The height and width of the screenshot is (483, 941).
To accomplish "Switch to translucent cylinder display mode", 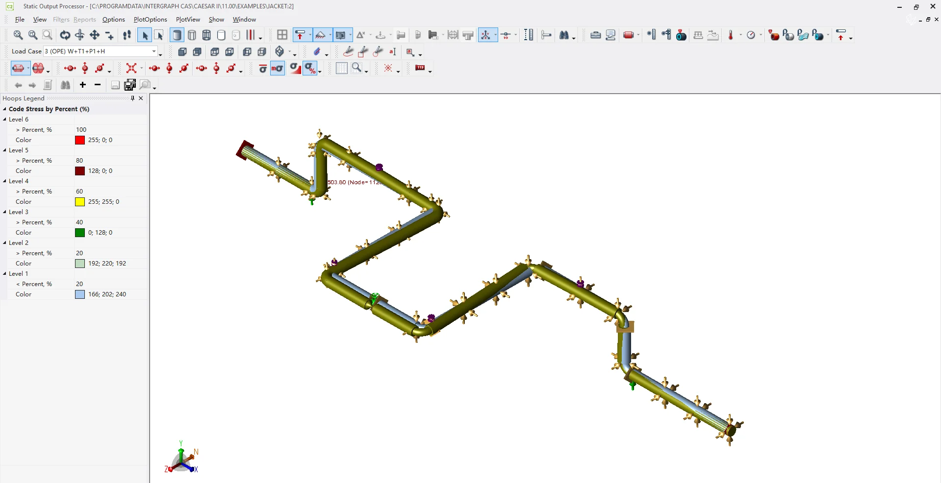I will click(236, 35).
